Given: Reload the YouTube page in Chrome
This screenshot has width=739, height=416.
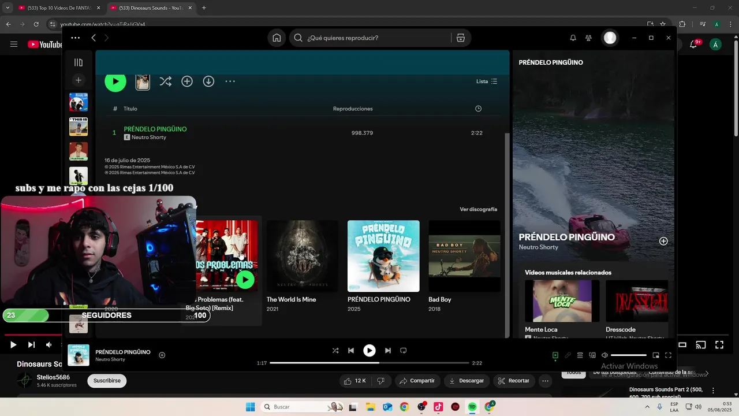Looking at the screenshot, I should [x=36, y=24].
